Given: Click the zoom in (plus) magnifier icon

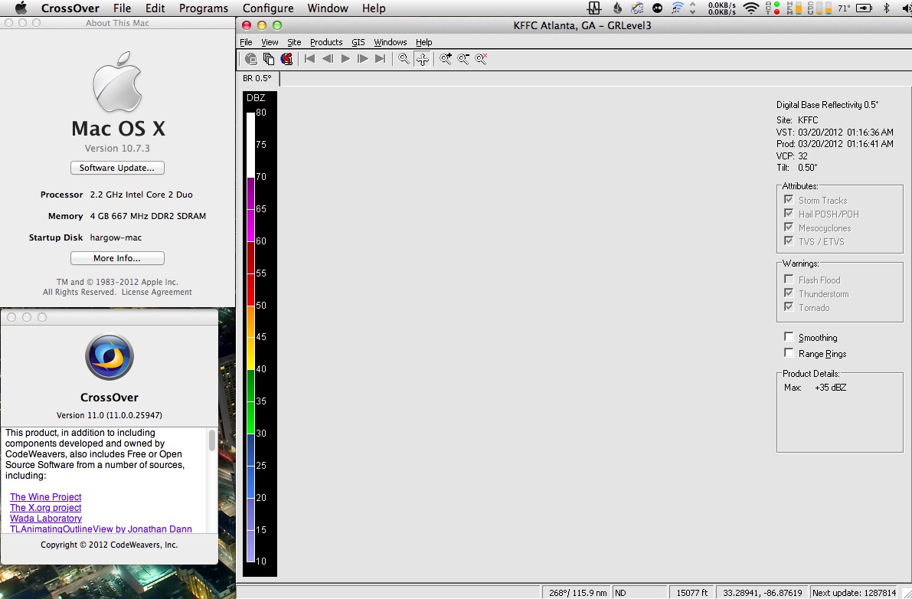Looking at the screenshot, I should click(445, 59).
